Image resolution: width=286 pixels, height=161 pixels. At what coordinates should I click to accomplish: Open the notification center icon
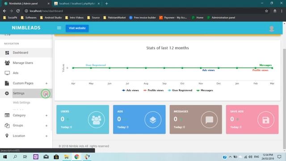[279, 157]
